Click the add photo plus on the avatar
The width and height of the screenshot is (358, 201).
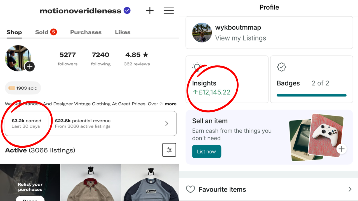point(30,66)
